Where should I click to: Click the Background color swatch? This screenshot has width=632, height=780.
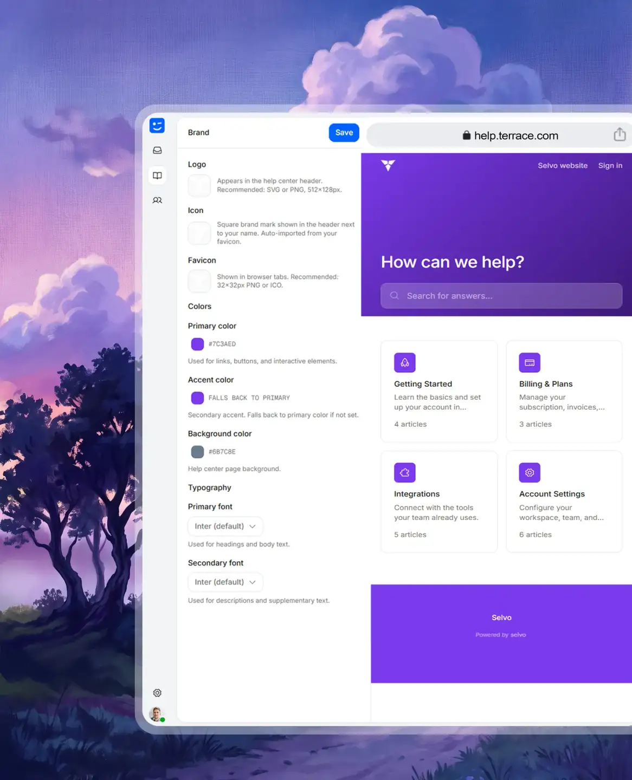point(197,452)
